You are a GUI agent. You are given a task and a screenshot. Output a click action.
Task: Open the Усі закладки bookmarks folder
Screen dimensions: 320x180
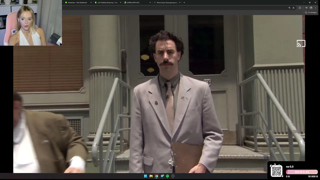(x=311, y=12)
